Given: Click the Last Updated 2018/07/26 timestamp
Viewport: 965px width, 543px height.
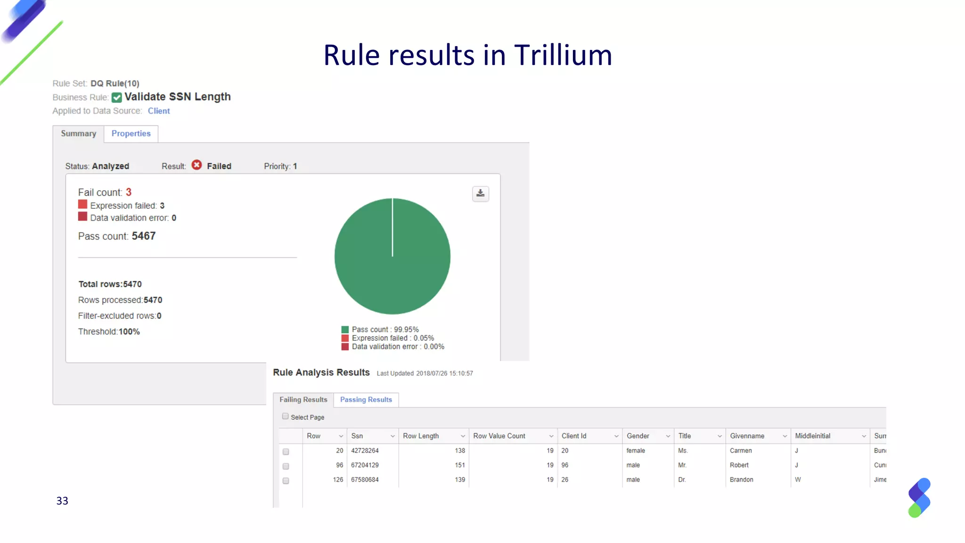Looking at the screenshot, I should (425, 373).
